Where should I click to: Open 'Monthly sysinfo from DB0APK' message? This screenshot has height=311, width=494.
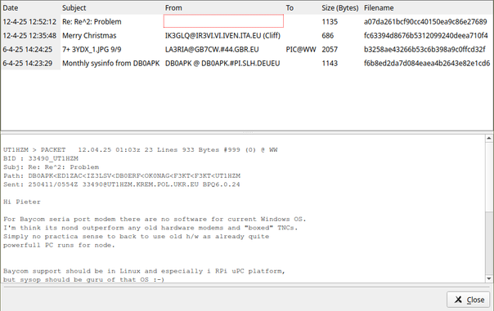(111, 63)
